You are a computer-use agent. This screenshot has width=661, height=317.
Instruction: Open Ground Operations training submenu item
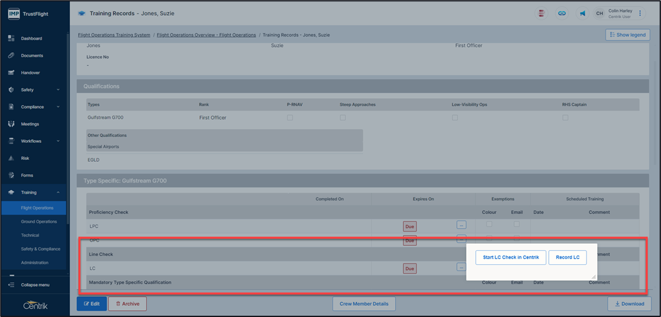pyautogui.click(x=38, y=221)
